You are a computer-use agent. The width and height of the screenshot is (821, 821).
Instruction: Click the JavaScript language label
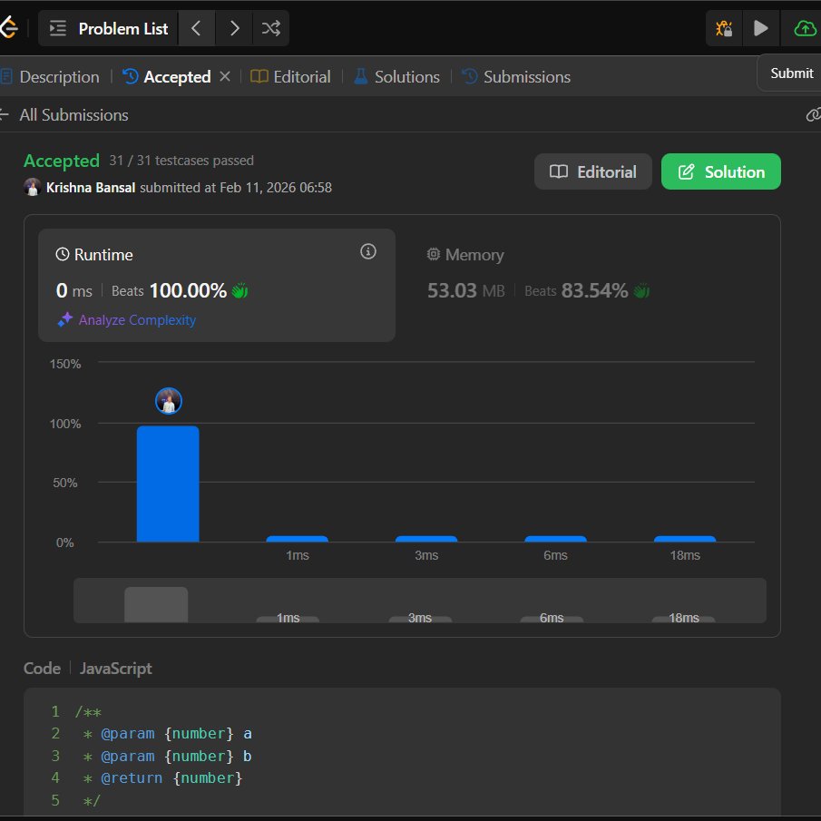coord(116,668)
